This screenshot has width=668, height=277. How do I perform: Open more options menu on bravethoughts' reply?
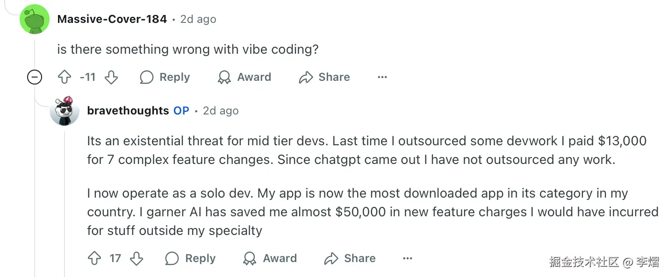[408, 258]
